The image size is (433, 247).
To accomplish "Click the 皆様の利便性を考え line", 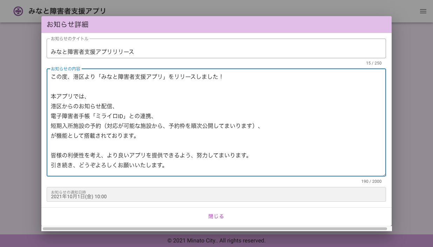I will (x=150, y=155).
